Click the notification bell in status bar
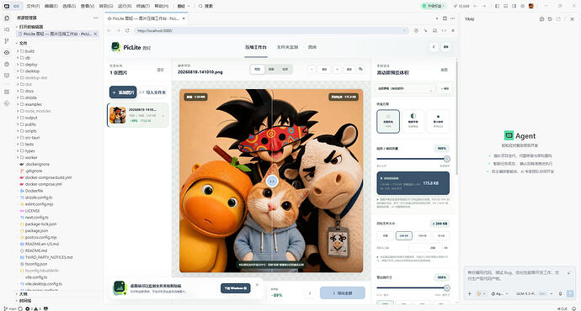This screenshot has height=311, width=581. coord(574,308)
